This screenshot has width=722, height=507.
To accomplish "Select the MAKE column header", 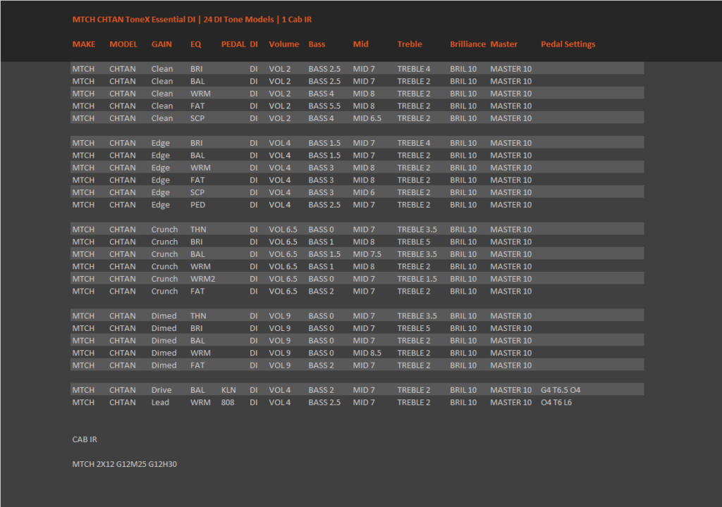I will click(84, 44).
